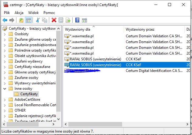Viewport: 192px width, 135px height.
Task: Expand the Osobisty folder node
Action: pos(5,34)
